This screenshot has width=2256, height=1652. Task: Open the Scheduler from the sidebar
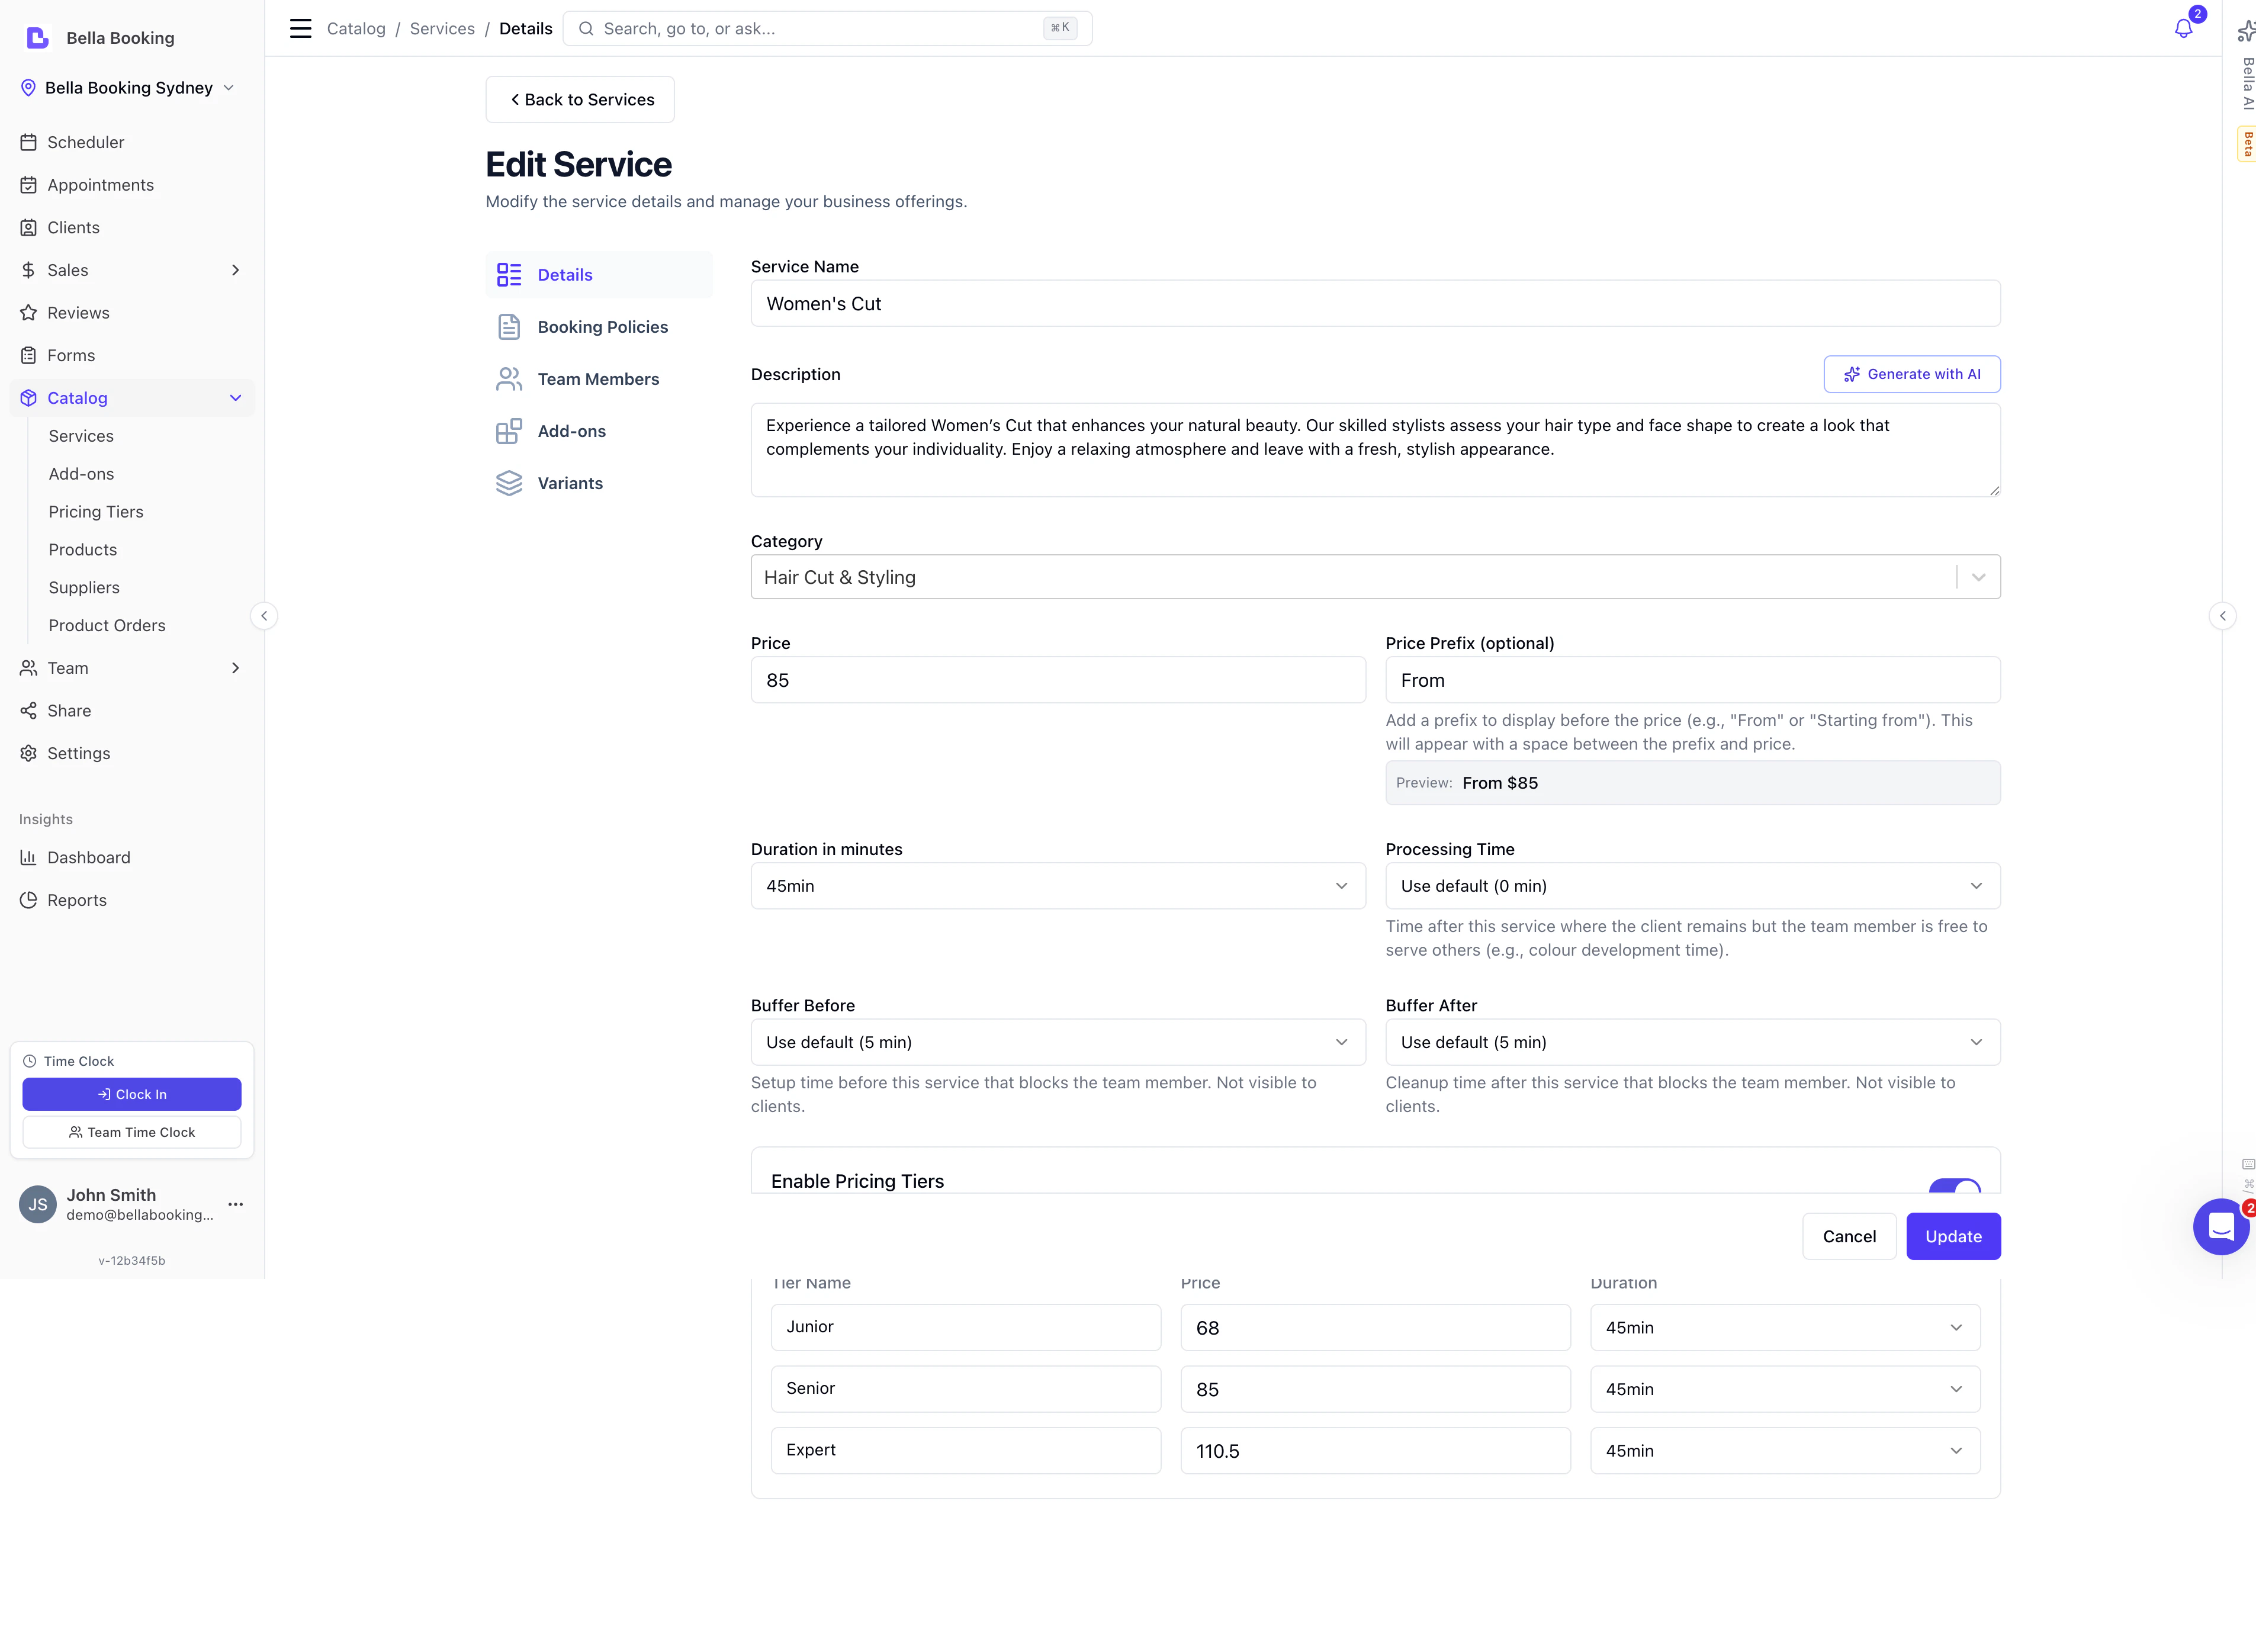(x=85, y=142)
